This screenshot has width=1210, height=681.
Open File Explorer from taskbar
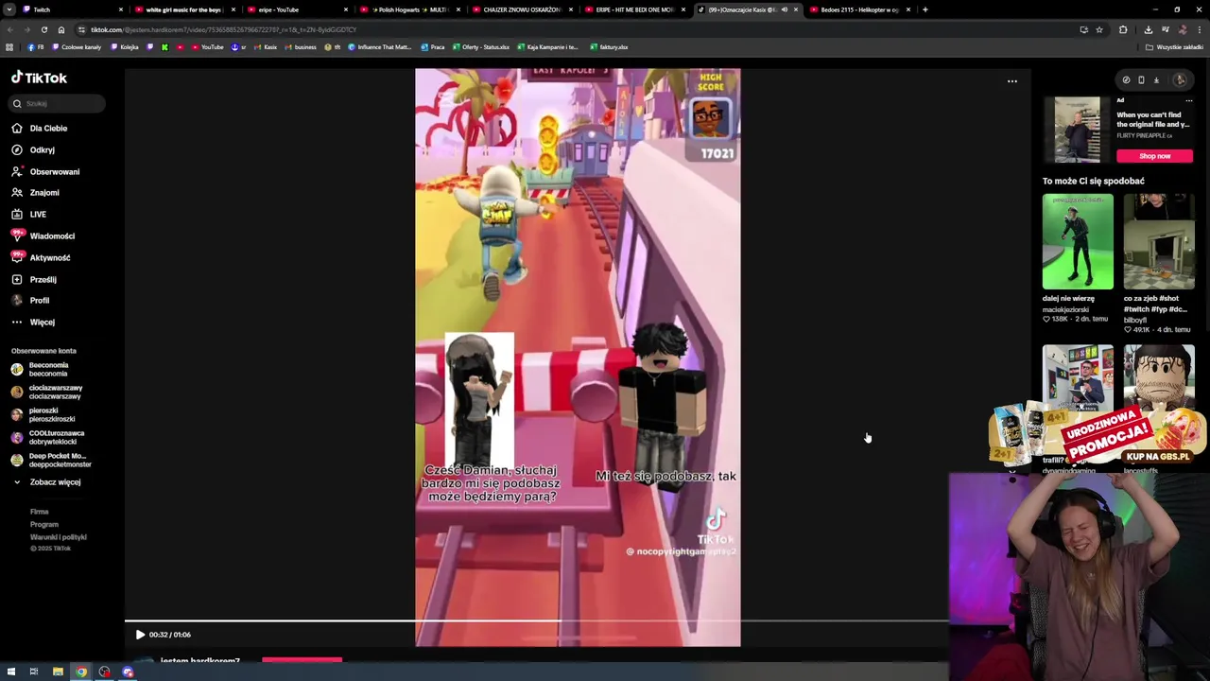(x=58, y=672)
